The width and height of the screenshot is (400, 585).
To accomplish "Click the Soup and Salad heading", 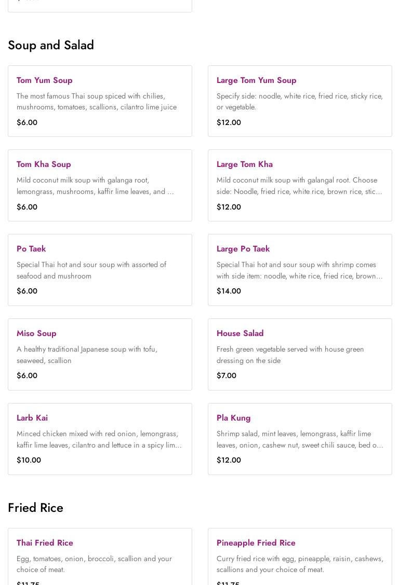I will [51, 45].
